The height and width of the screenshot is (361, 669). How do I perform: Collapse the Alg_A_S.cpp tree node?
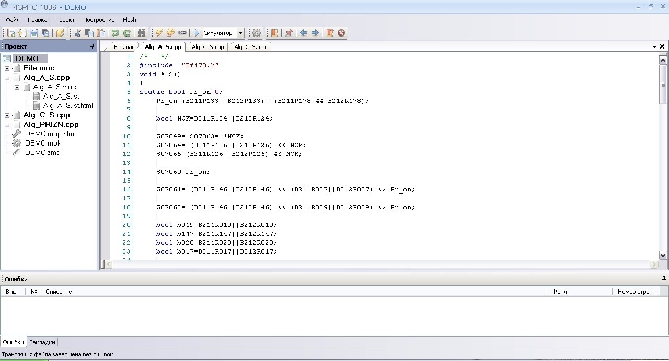click(x=7, y=78)
